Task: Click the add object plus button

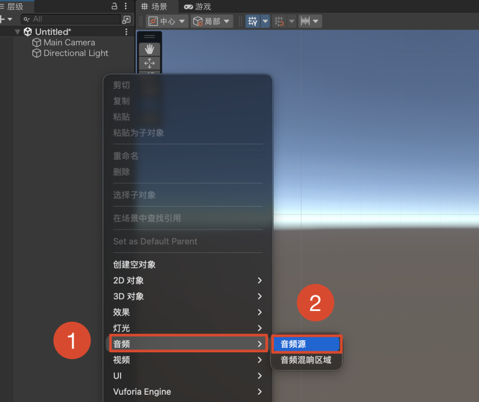Action: (2, 19)
